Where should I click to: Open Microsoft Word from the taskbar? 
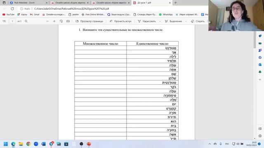(x=43, y=144)
